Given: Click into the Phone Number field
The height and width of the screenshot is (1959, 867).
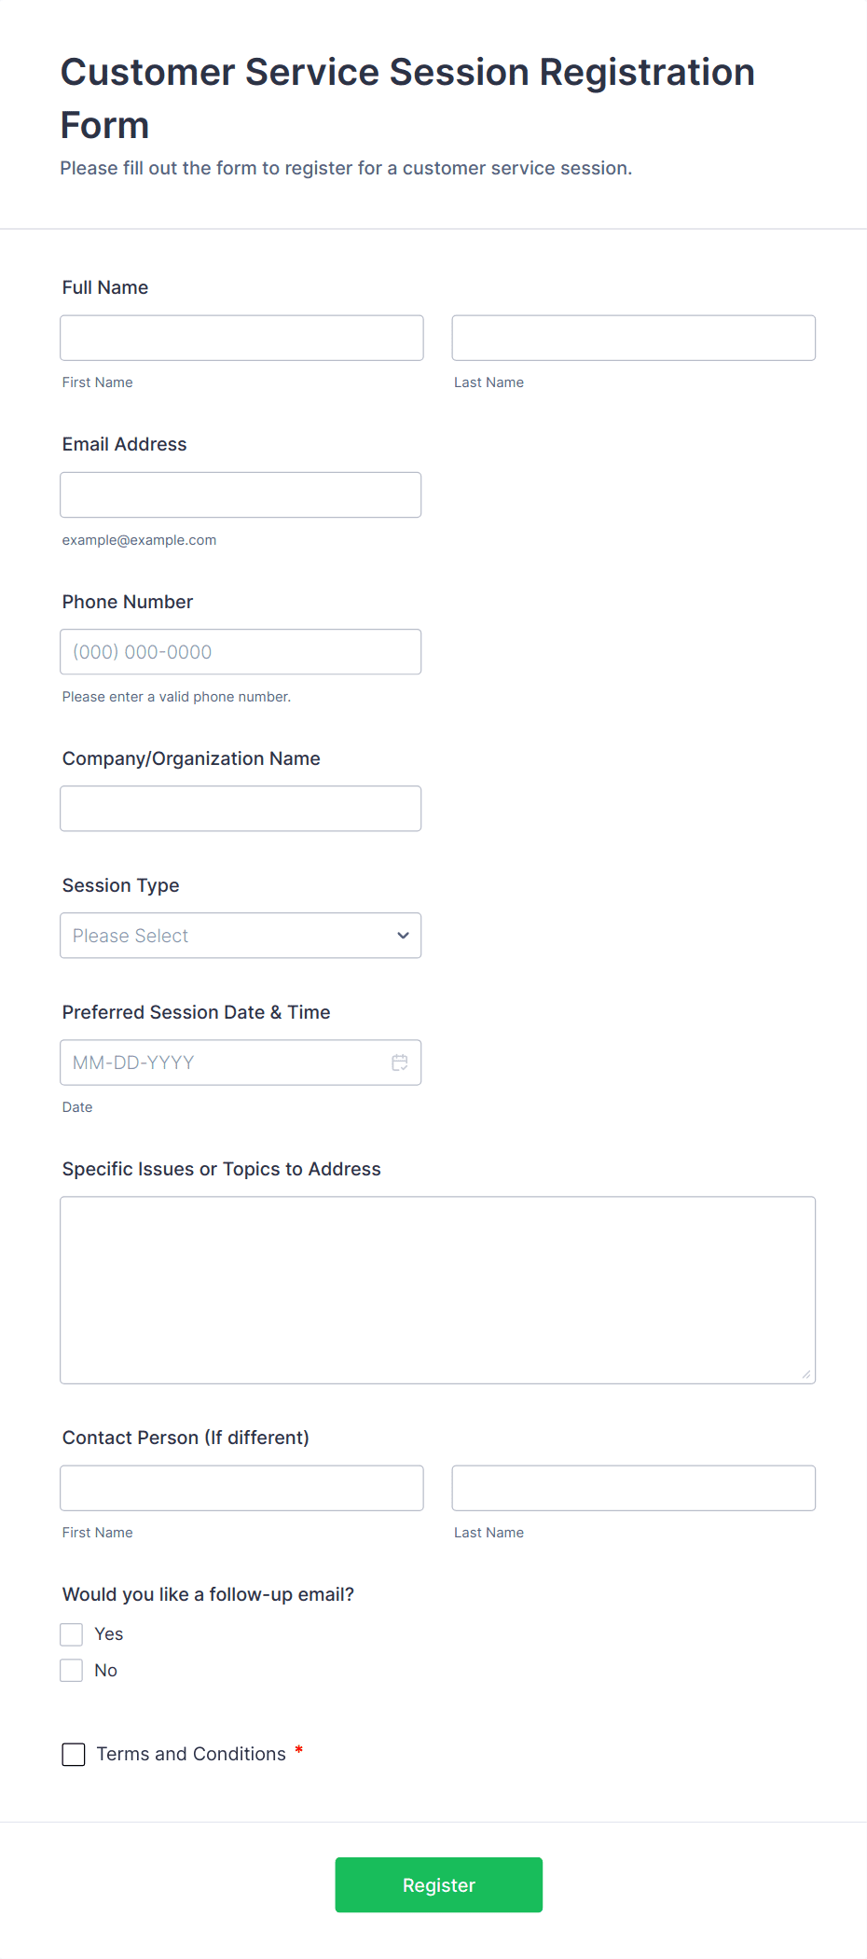Looking at the screenshot, I should (241, 652).
